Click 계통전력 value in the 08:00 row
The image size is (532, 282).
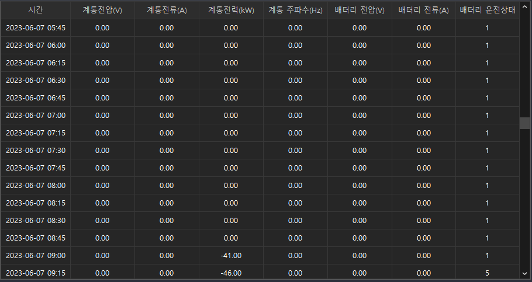[x=231, y=186]
